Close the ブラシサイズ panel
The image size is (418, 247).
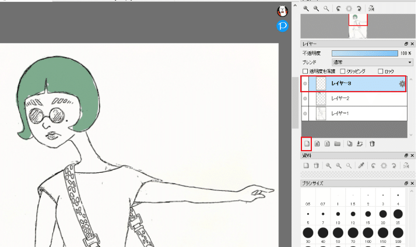pyautogui.click(x=412, y=183)
